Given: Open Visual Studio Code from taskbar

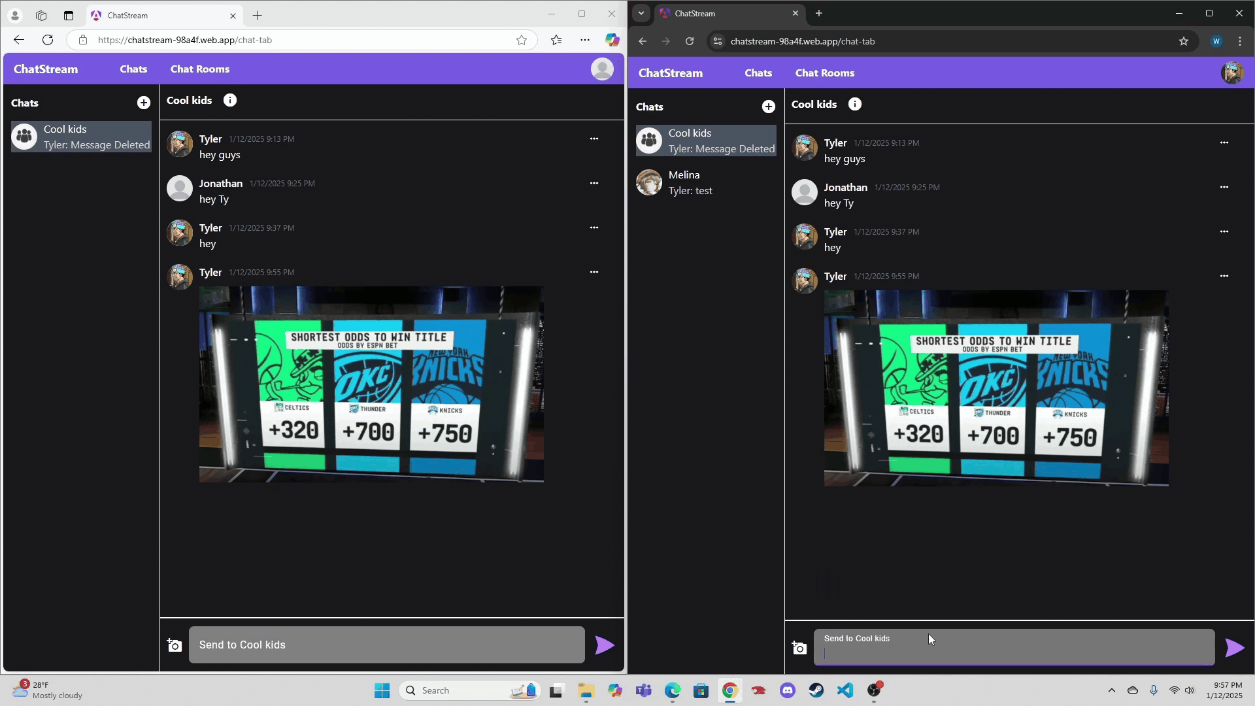Looking at the screenshot, I should 845,690.
